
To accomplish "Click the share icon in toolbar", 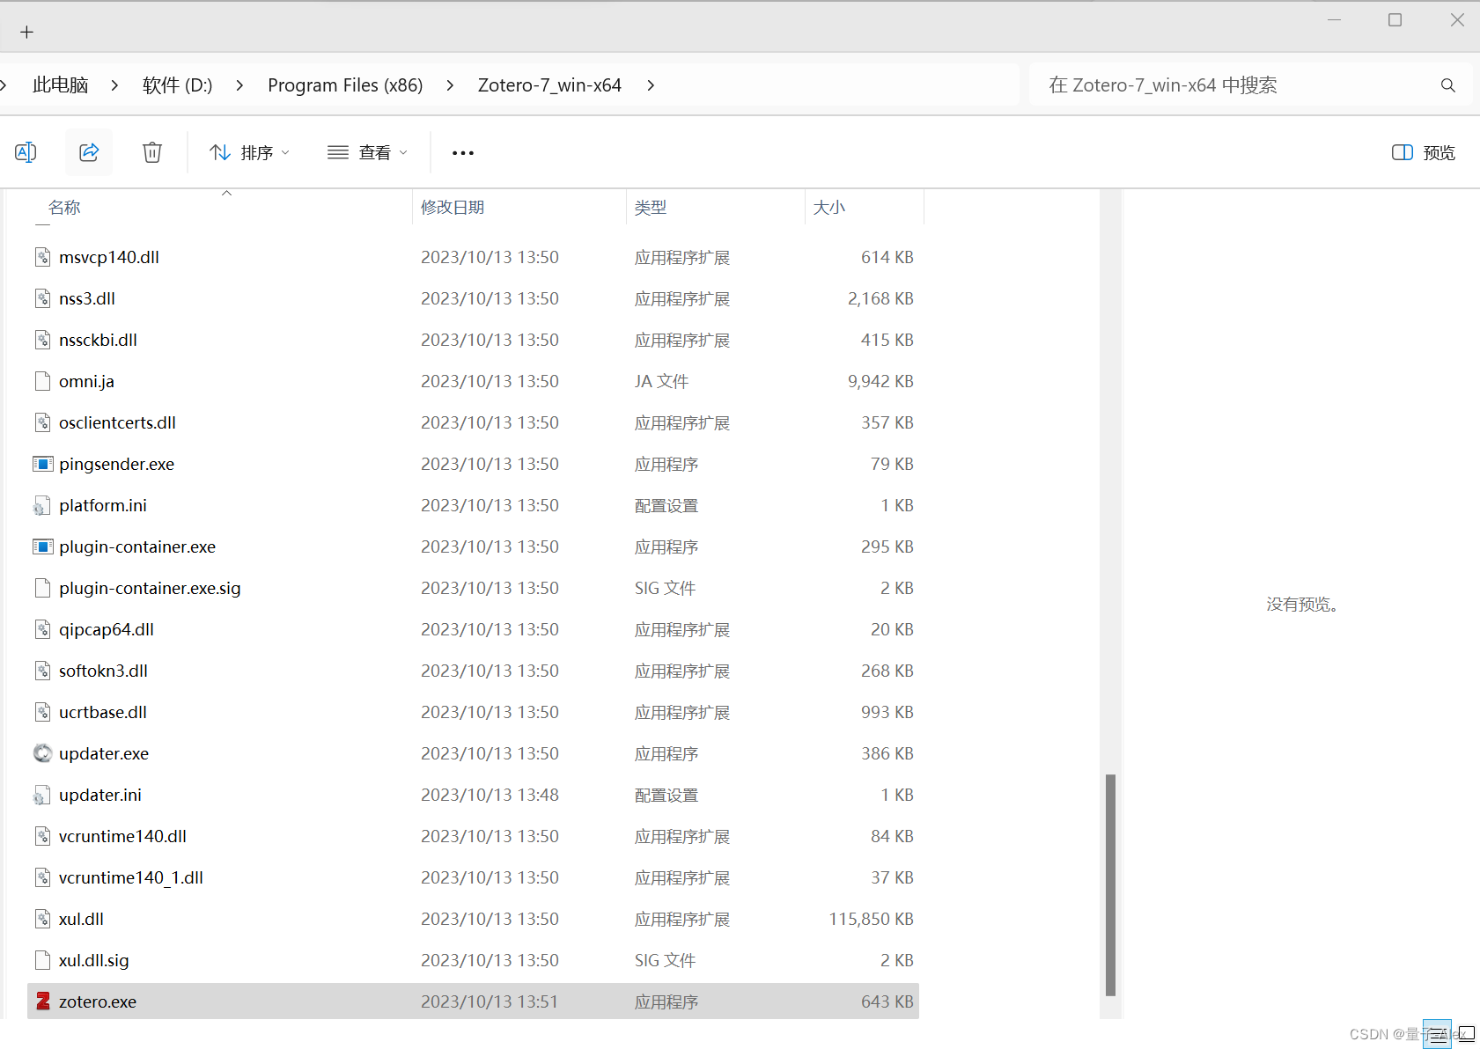I will pos(89,152).
